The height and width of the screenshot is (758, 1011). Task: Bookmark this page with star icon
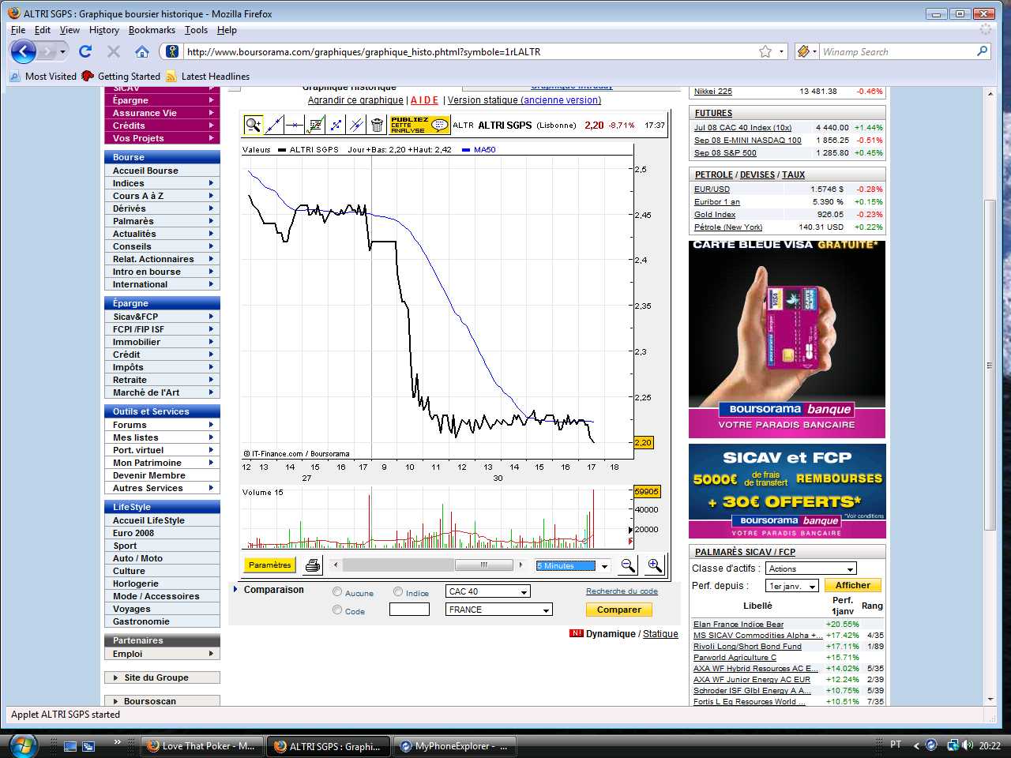[x=765, y=51]
